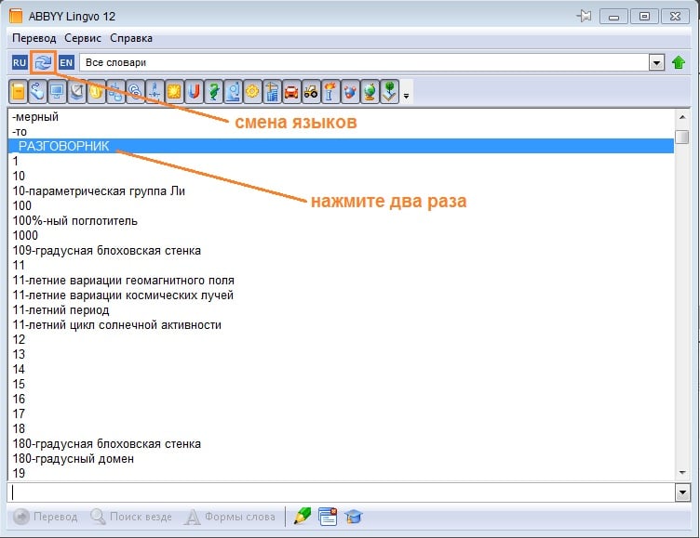The height and width of the screenshot is (538, 700).
Task: Select the РАЗГОВОРНИК entry in word list
Action: pyautogui.click(x=341, y=146)
